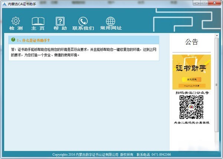Click the orange button on the 证书助手 banner

[x=192, y=79]
